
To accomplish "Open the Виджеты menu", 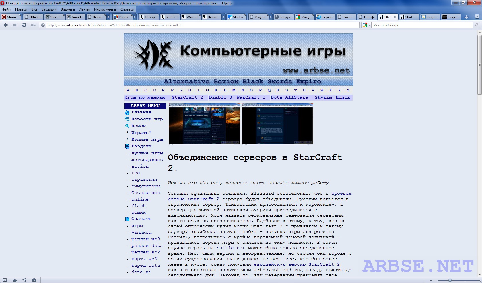I will click(x=68, y=9).
